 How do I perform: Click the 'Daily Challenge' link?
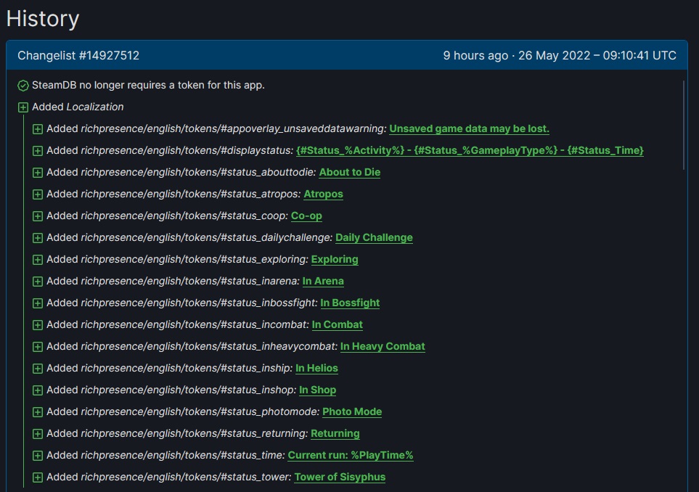click(x=374, y=237)
